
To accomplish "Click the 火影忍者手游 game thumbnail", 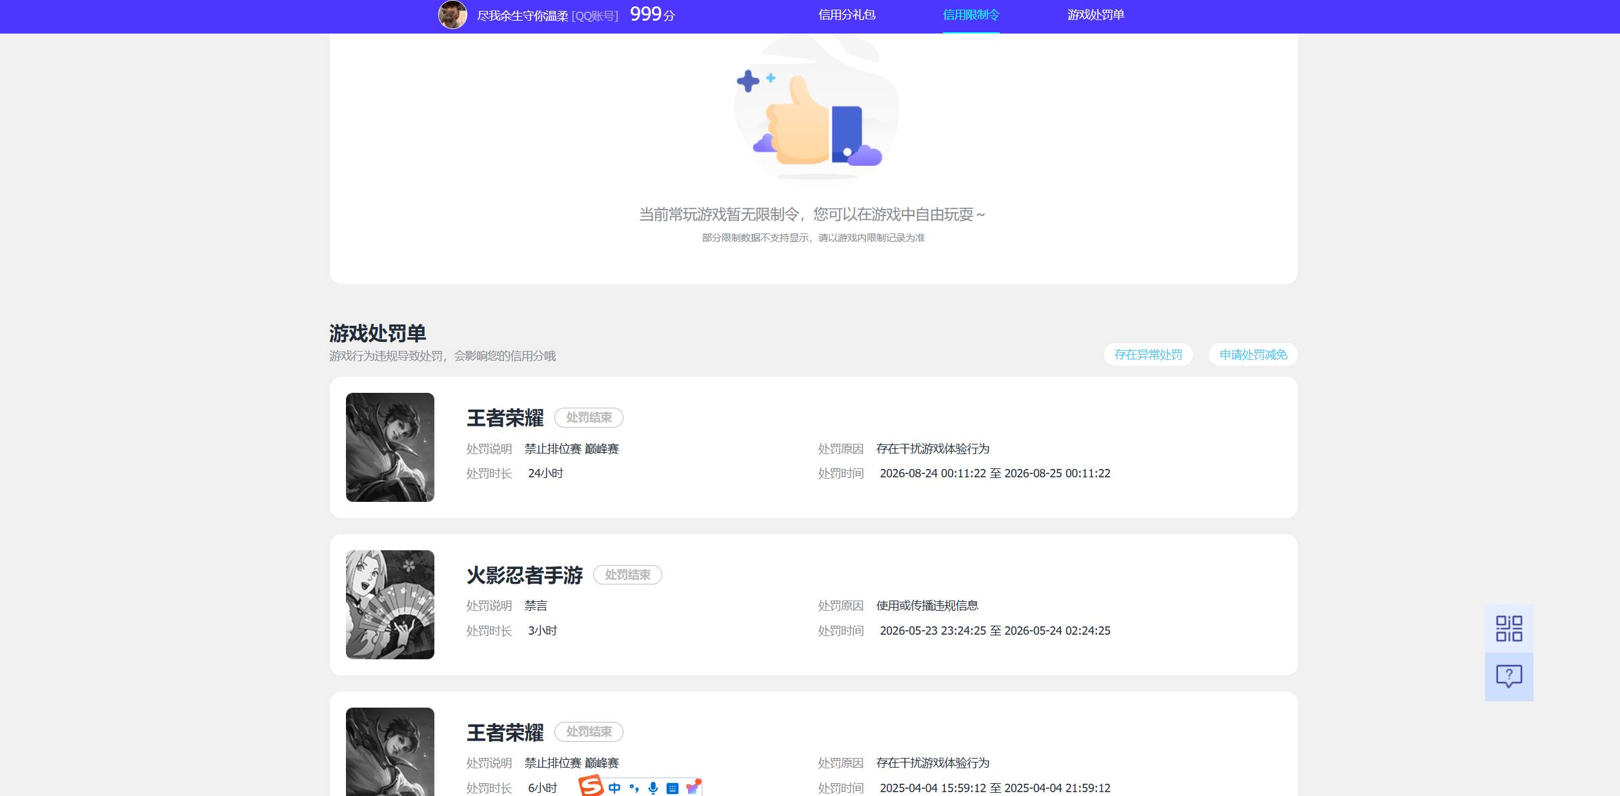I will (x=390, y=604).
